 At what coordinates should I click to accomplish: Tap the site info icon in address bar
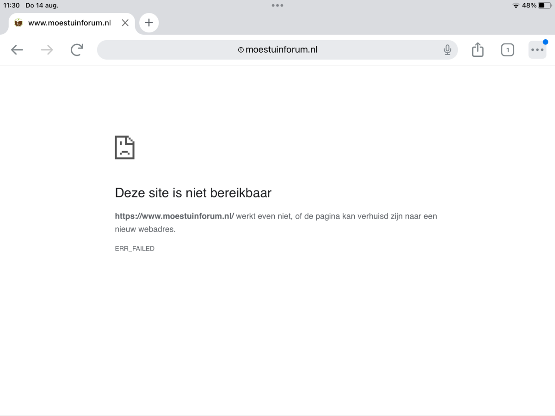click(x=240, y=50)
